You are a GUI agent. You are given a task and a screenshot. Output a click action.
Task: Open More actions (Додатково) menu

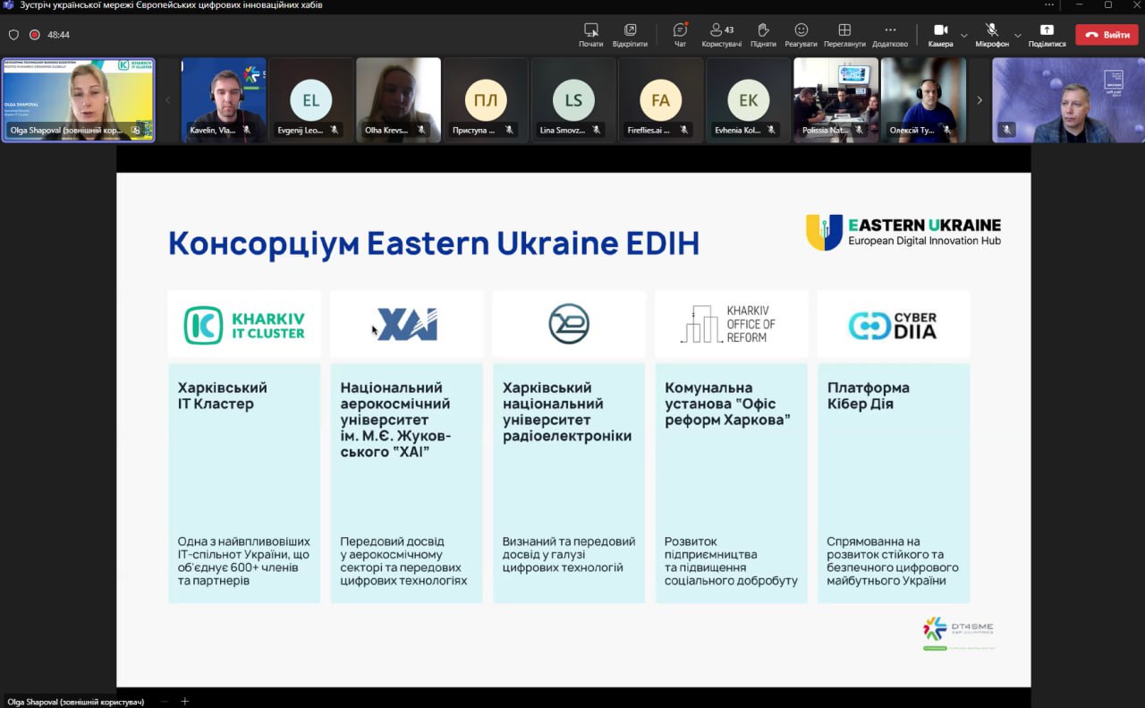[890, 34]
